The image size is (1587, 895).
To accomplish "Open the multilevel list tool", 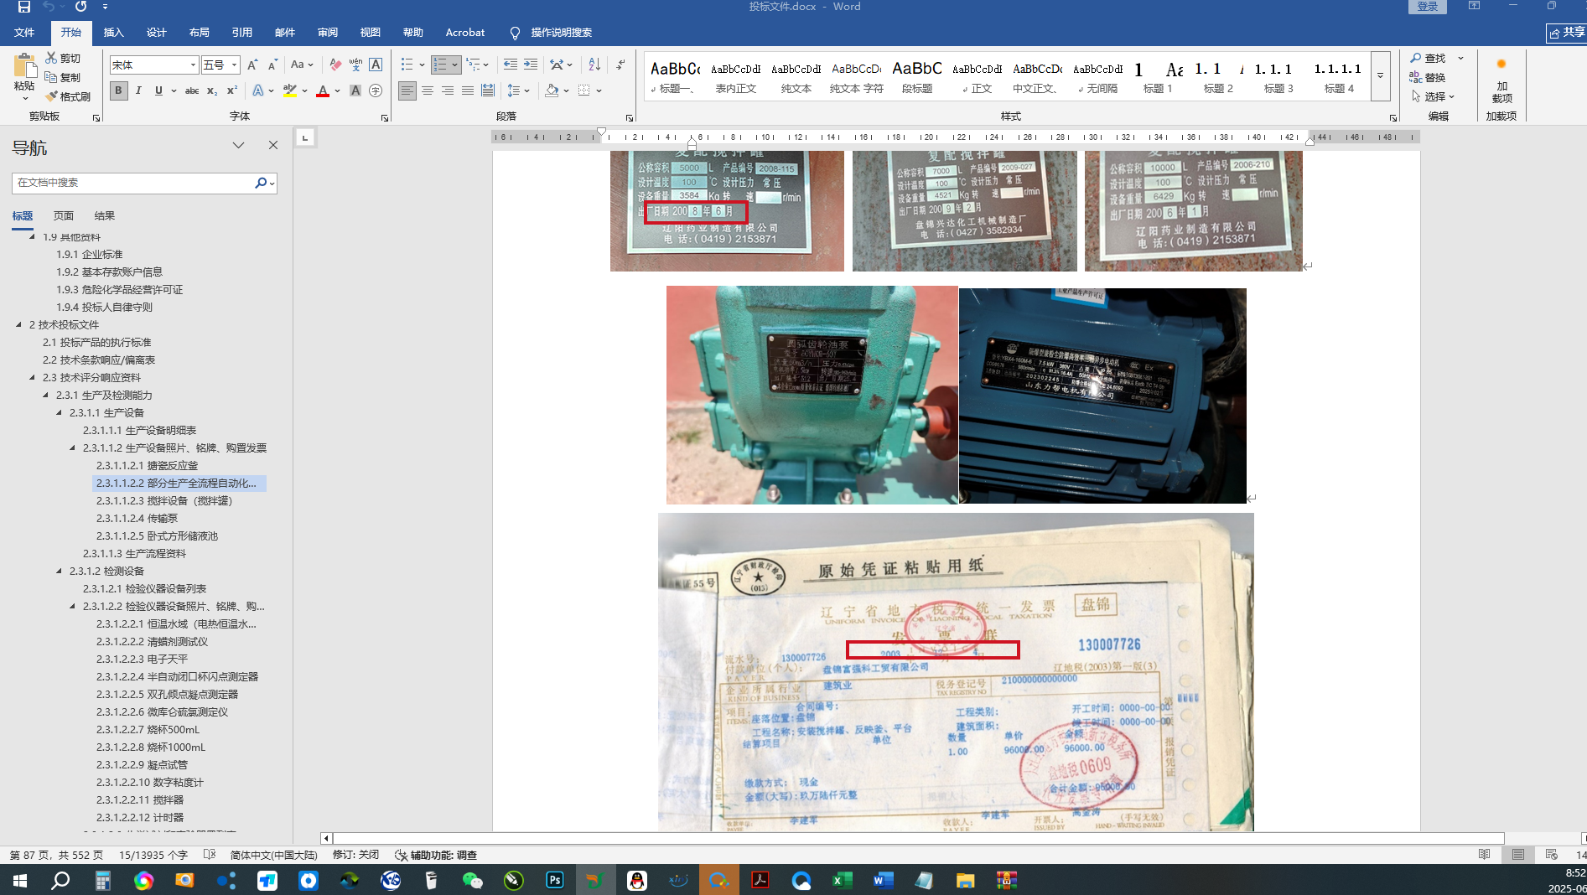I will 473,65.
